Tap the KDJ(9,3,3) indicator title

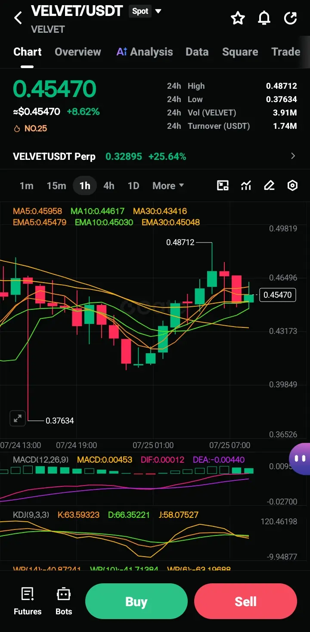click(30, 514)
